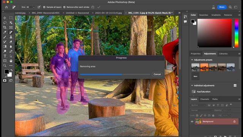
Task: Open the Comments panel icon
Action: click(185, 22)
